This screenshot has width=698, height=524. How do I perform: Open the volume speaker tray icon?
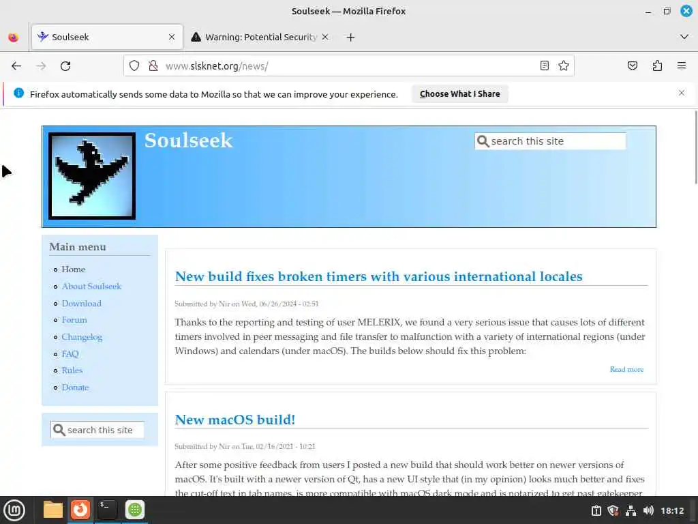pyautogui.click(x=648, y=510)
